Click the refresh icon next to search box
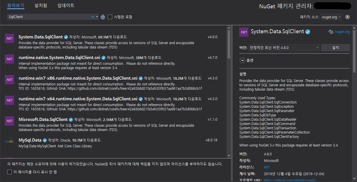Viewport: 357px width, 182px height. pyautogui.click(x=103, y=17)
